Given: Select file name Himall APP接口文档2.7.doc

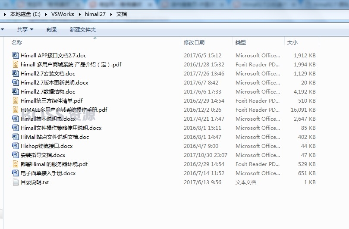Looking at the screenshot, I should (53, 55).
